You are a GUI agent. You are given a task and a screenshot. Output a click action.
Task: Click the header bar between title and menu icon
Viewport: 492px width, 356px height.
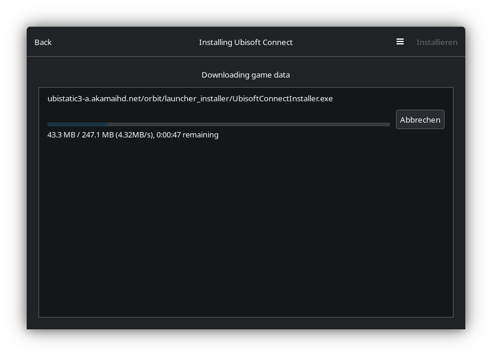[344, 42]
